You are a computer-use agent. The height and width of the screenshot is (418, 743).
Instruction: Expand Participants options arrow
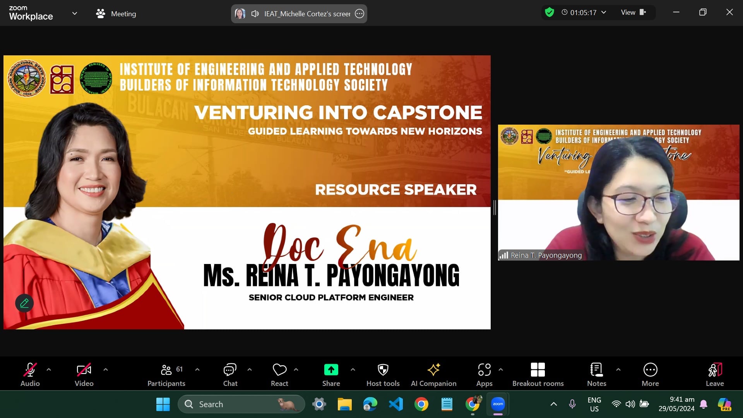(x=197, y=370)
